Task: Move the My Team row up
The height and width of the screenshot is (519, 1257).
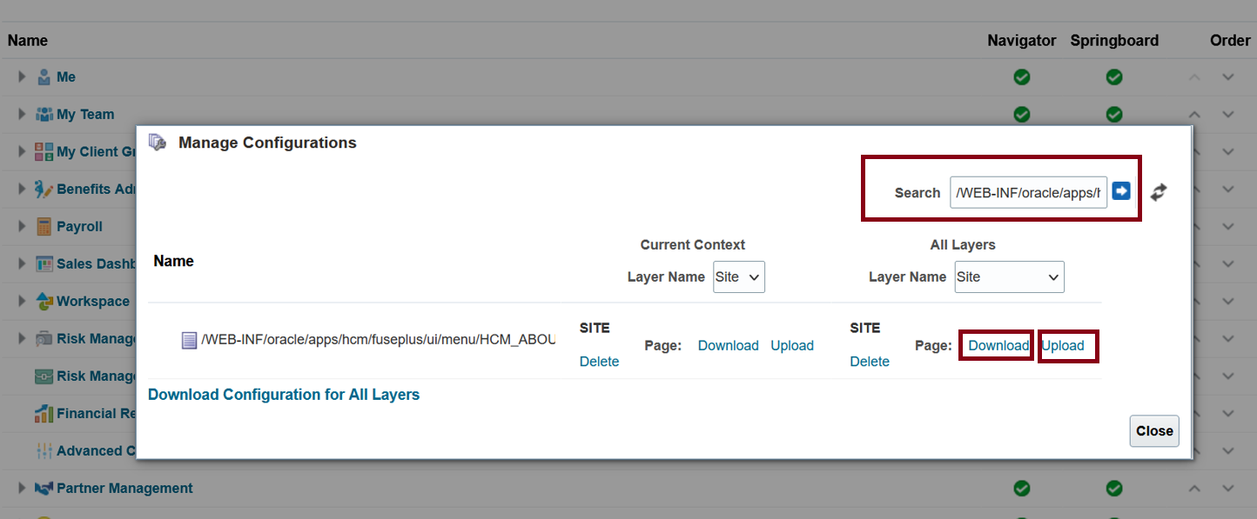Action: (1194, 115)
